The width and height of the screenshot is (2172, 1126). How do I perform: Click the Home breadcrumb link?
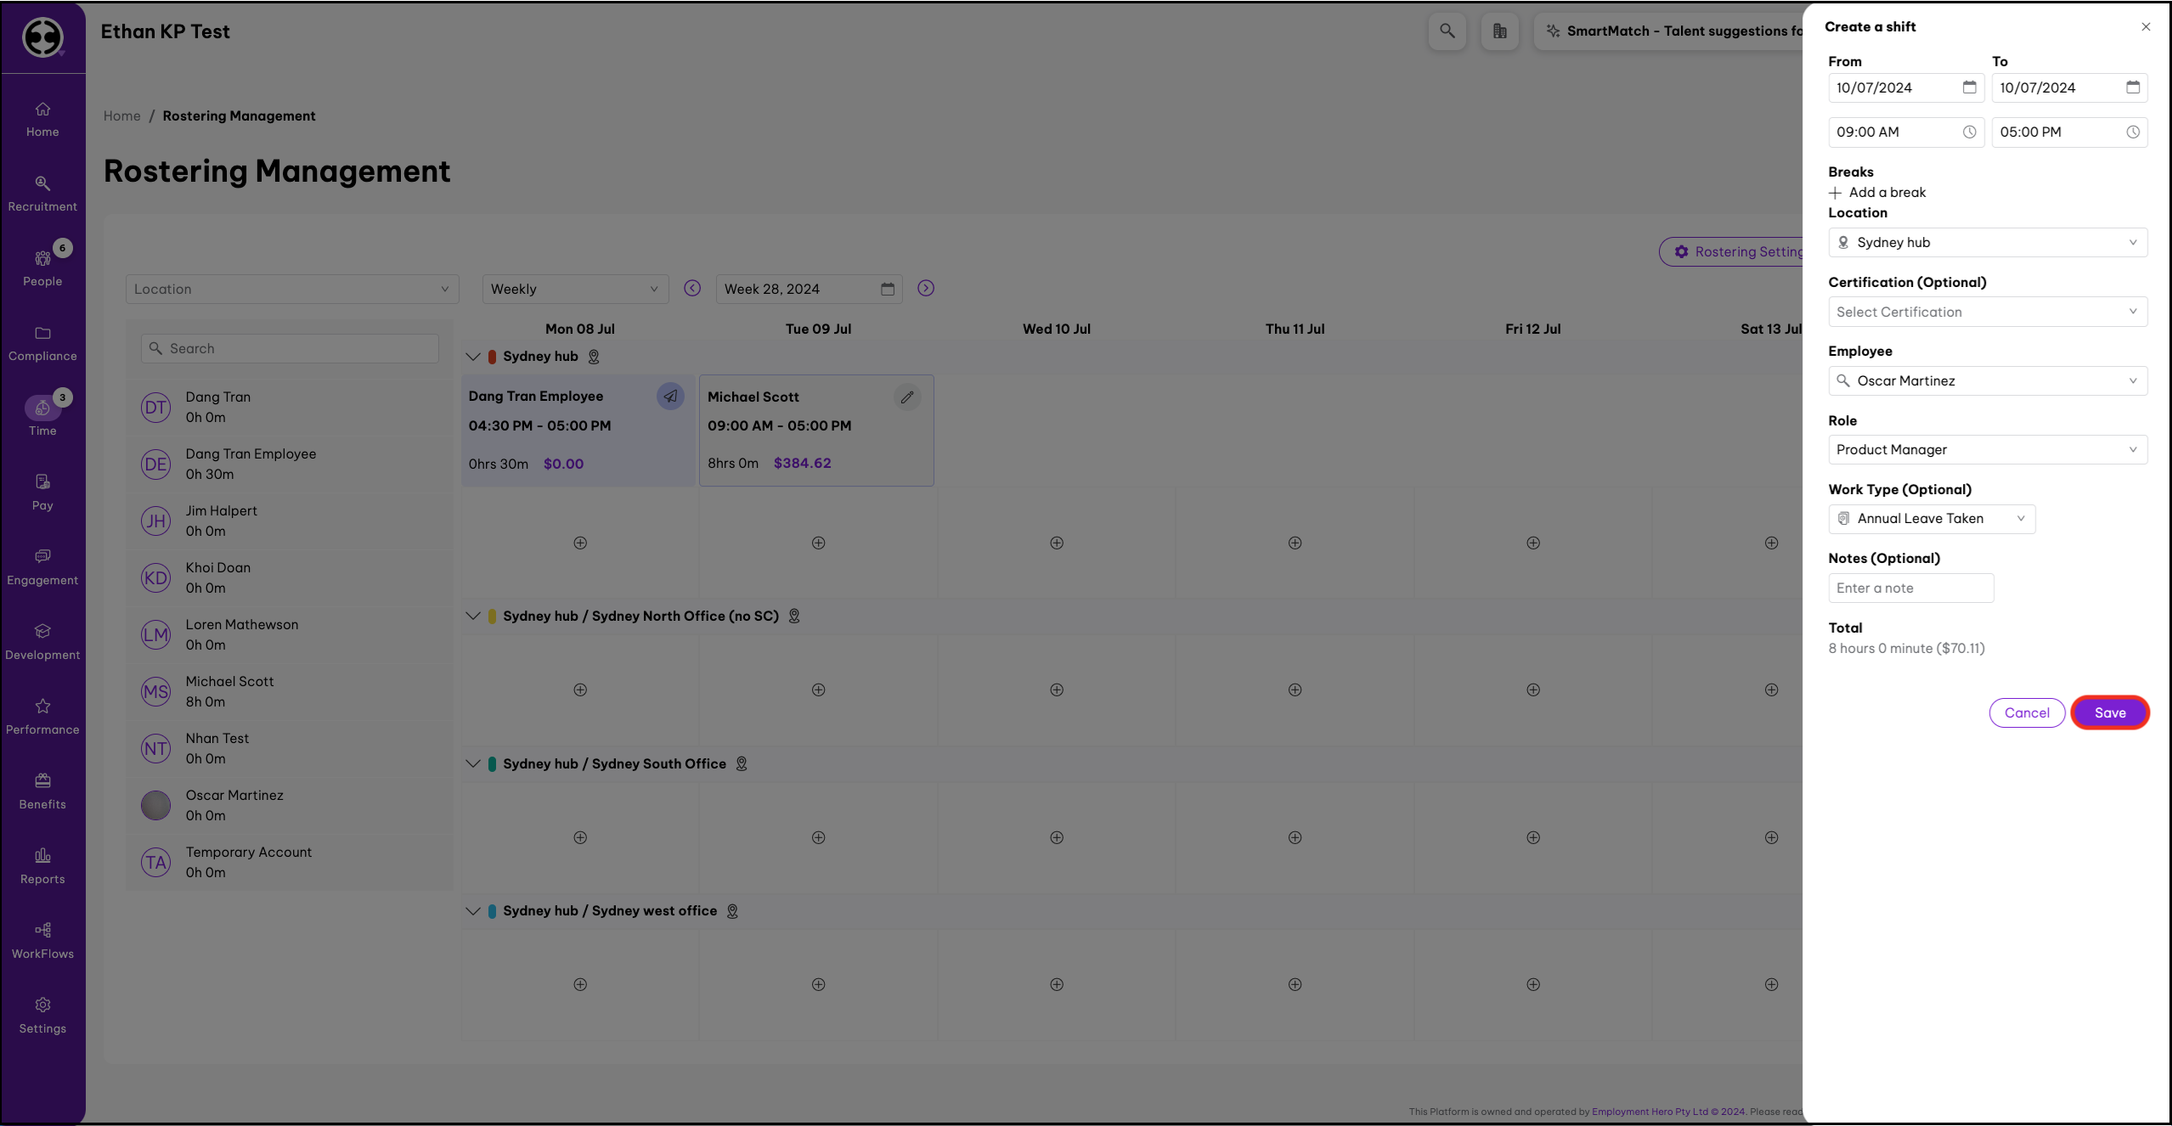[x=121, y=115]
